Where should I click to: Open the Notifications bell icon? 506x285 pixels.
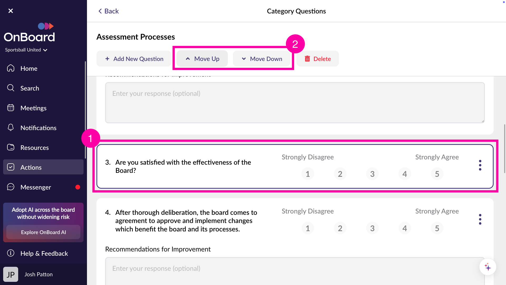pos(11,127)
